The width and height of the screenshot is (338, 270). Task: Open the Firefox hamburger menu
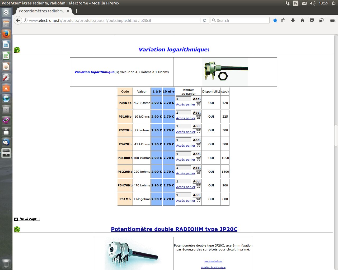coord(332,20)
